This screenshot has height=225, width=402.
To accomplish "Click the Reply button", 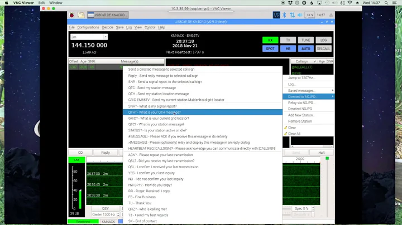I will [x=106, y=153].
